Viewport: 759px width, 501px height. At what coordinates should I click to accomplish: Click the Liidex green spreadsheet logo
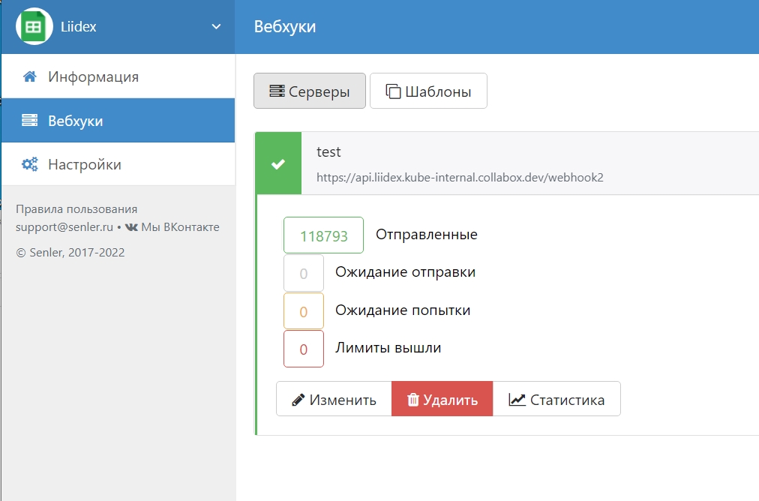[34, 27]
